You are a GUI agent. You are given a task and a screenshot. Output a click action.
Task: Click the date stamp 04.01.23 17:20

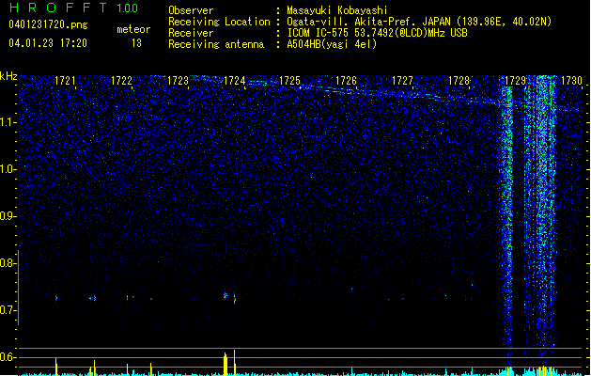48,43
